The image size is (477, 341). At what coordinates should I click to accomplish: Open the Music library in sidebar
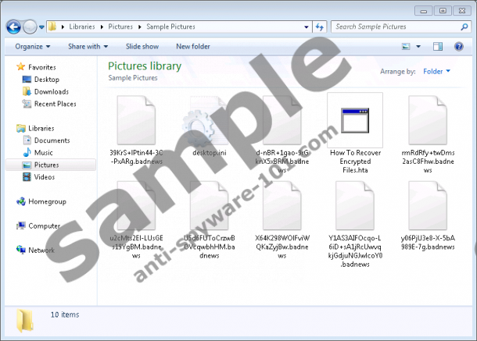pyautogui.click(x=43, y=153)
